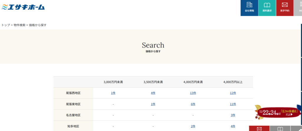Open 尾張東地区 11件 for 4,000万円以上

pos(233,104)
